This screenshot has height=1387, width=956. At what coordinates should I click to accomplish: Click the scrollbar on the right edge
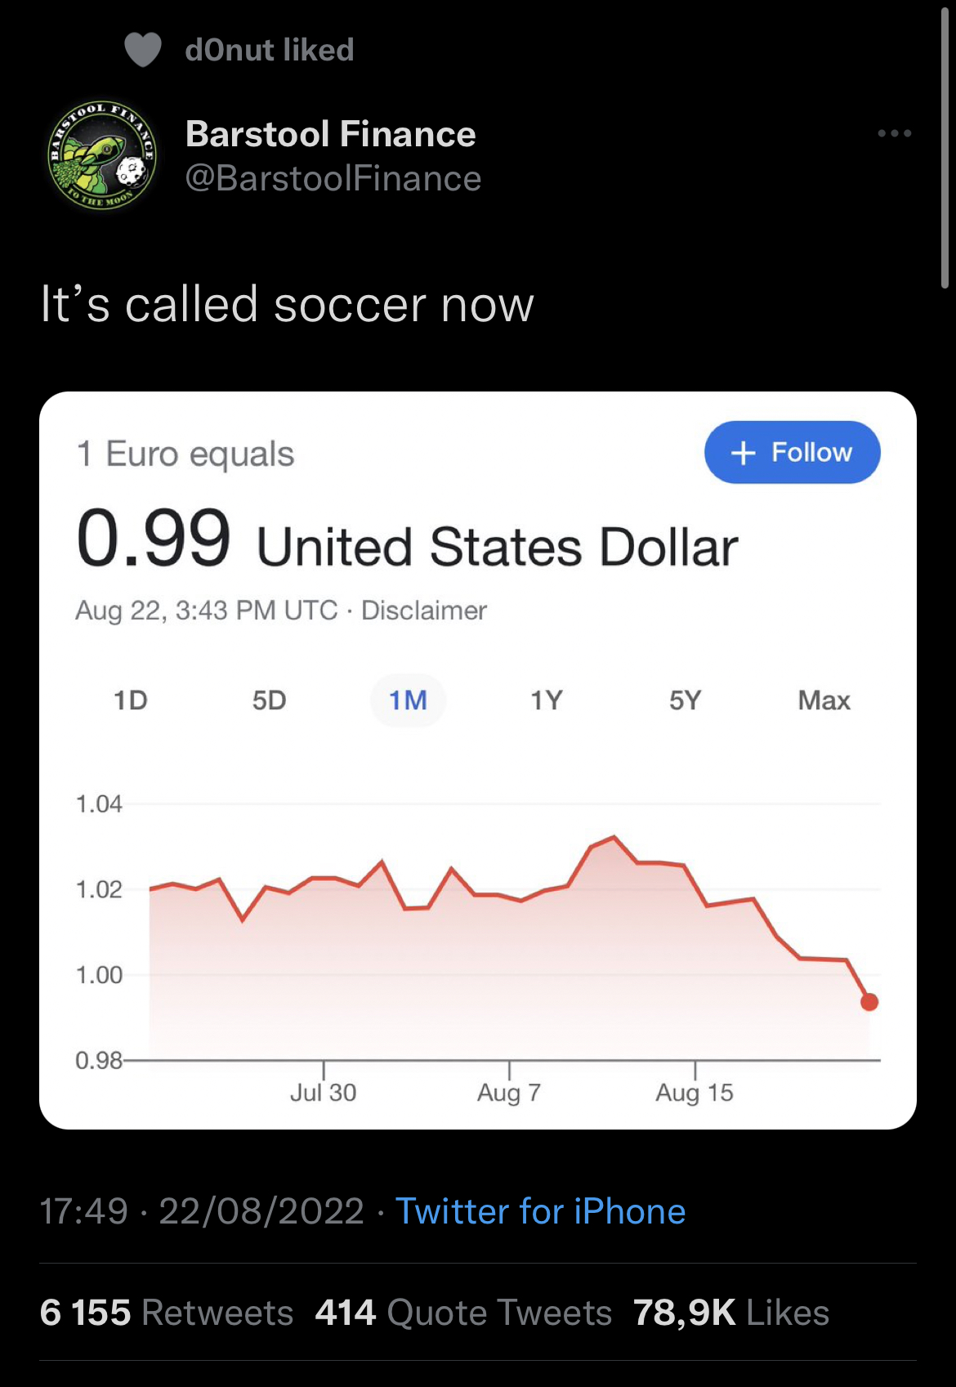click(x=945, y=147)
